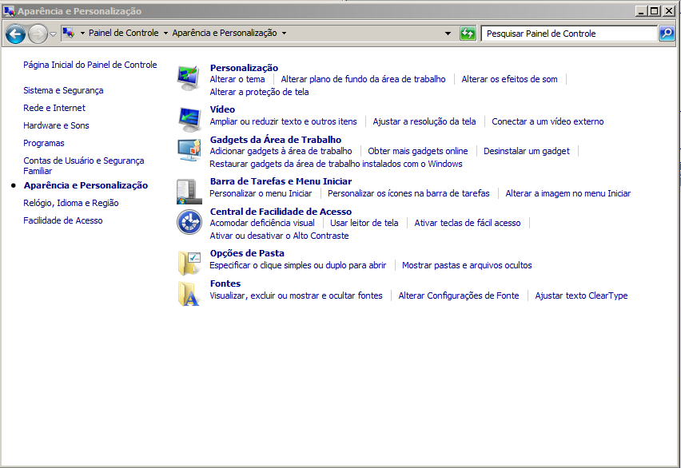The width and height of the screenshot is (681, 468).
Task: Click Alterar Configurações de Fonte
Action: click(459, 295)
